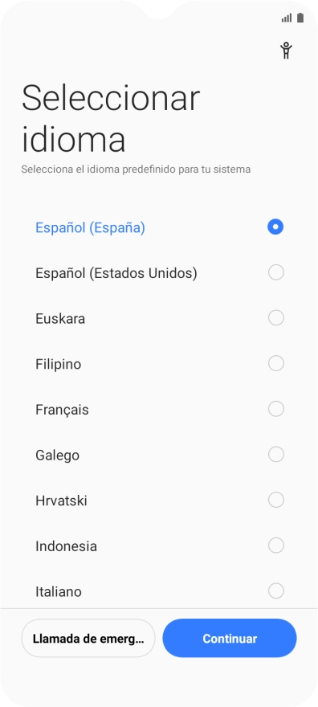Tap the Français language label

pyautogui.click(x=62, y=410)
